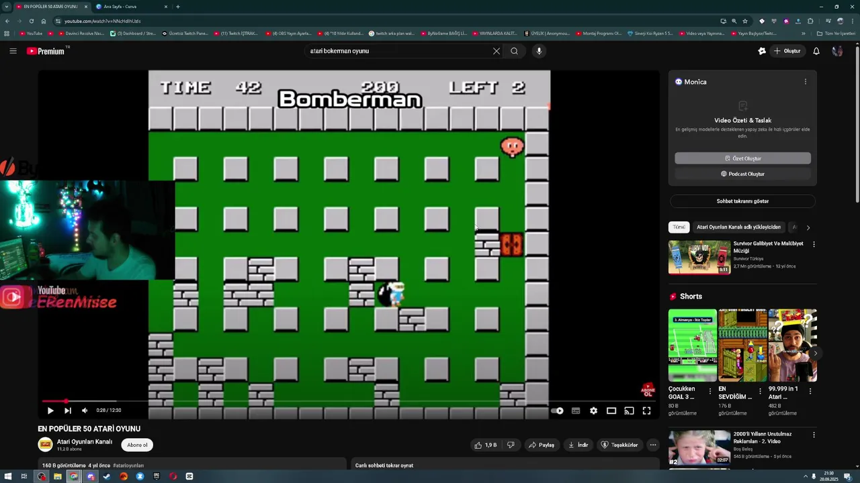Click the #atarioyunları hashtag
The height and width of the screenshot is (483, 860).
[x=128, y=465]
